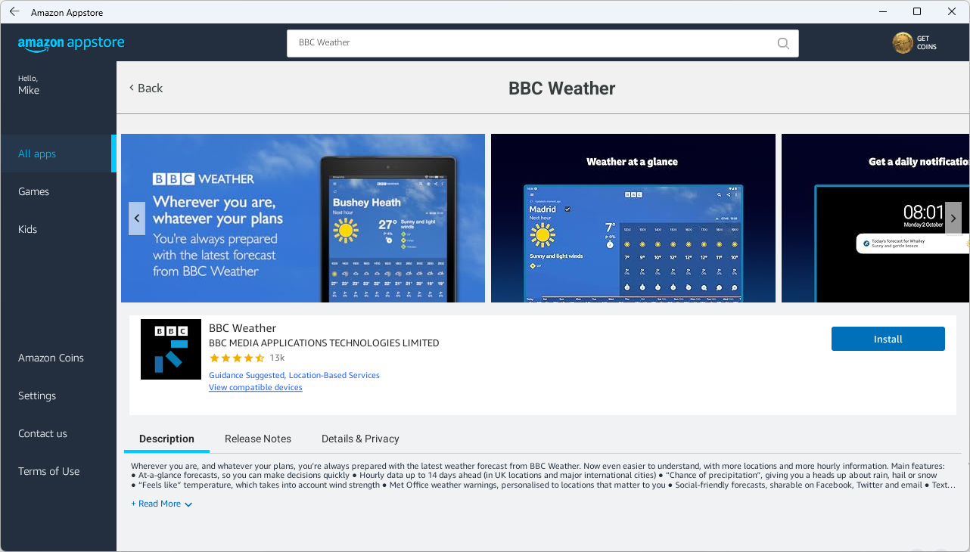970x552 pixels.
Task: Switch to the Release Notes tab
Action: [258, 439]
